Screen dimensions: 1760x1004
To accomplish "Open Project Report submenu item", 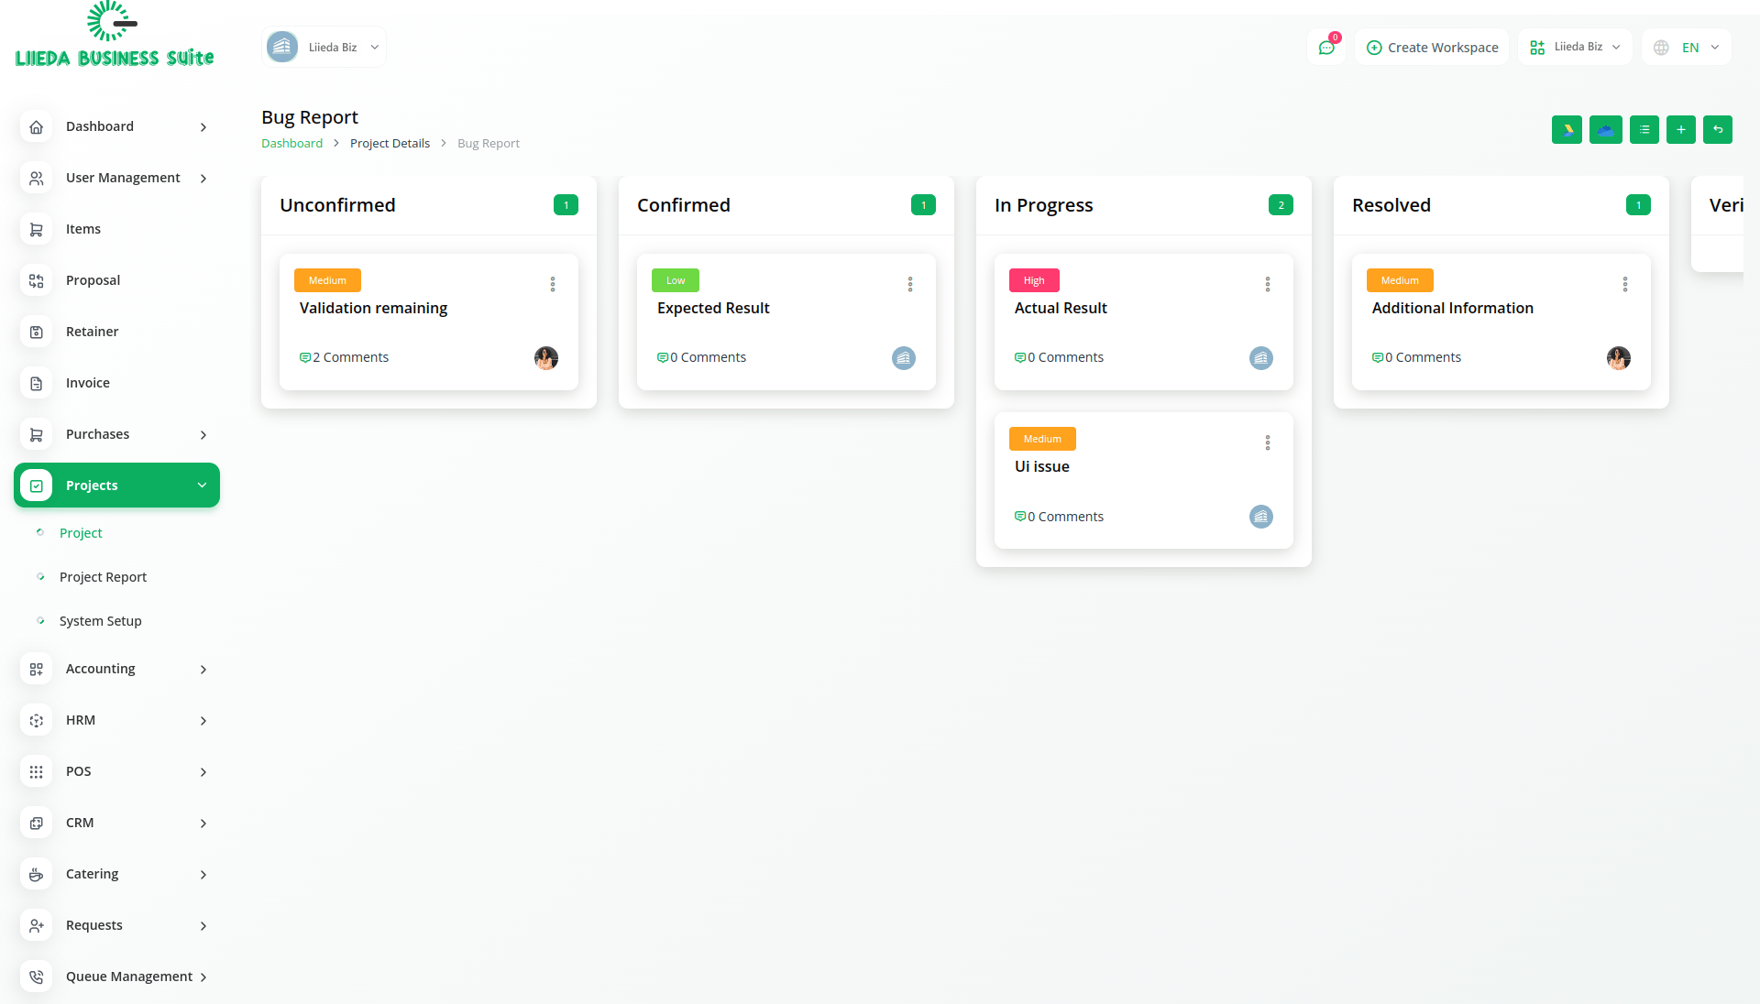I will point(103,577).
